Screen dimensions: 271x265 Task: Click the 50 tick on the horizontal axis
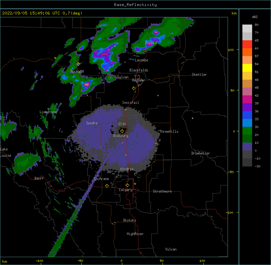click(x=162, y=261)
